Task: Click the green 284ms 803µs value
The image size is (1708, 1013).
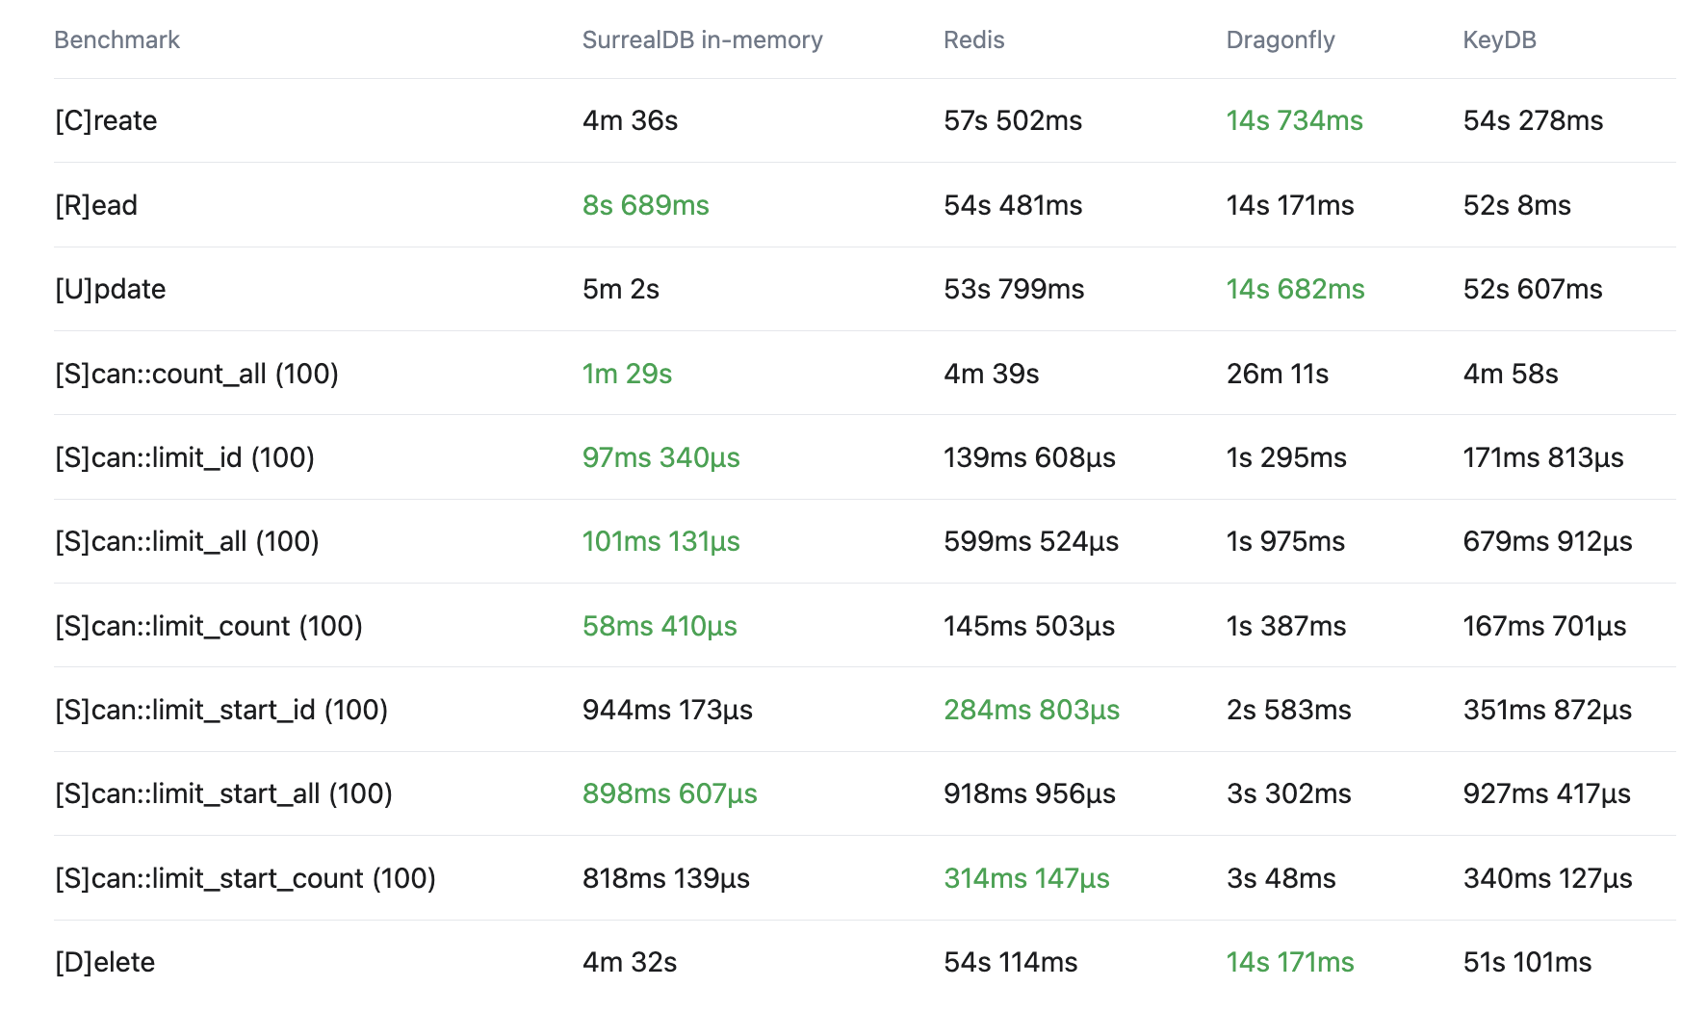Action: [1031, 710]
